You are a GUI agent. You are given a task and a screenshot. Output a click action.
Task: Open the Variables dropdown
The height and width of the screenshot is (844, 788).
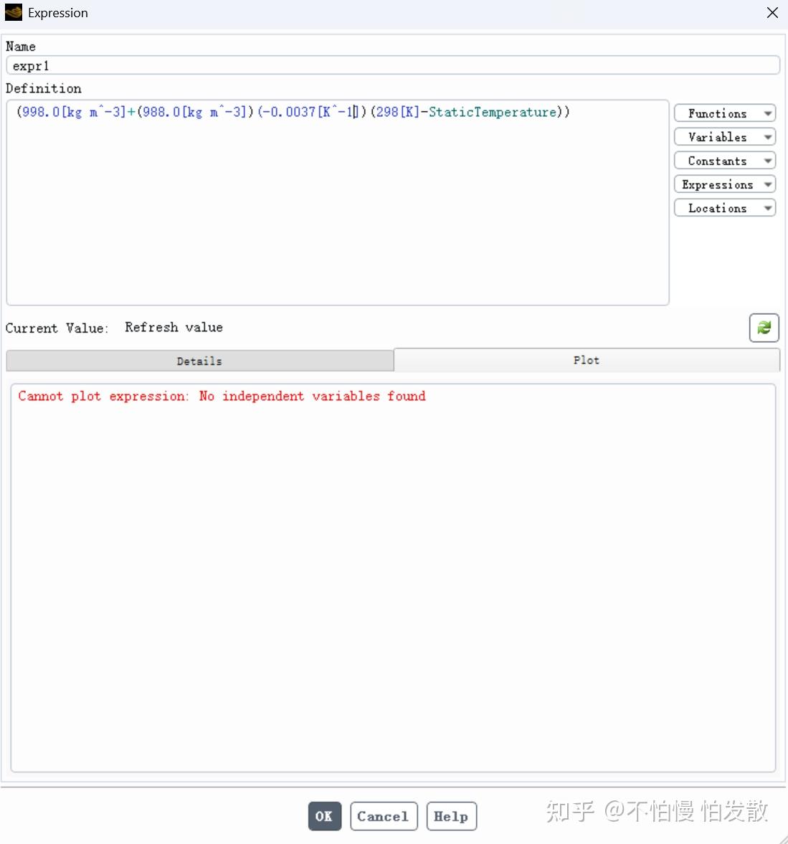724,137
